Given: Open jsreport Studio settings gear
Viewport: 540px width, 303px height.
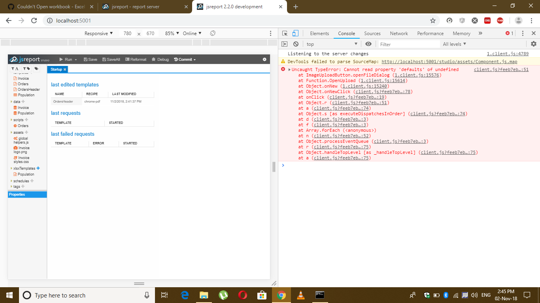Looking at the screenshot, I should 264,59.
